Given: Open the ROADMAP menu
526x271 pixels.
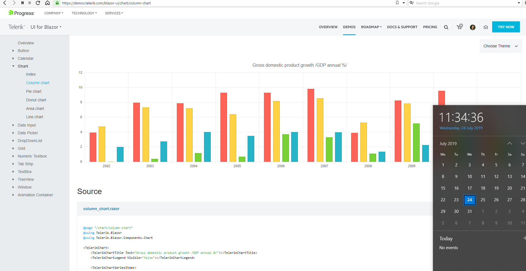Looking at the screenshot, I should click(371, 27).
